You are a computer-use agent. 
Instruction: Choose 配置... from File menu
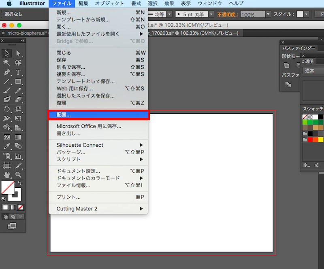tap(98, 115)
